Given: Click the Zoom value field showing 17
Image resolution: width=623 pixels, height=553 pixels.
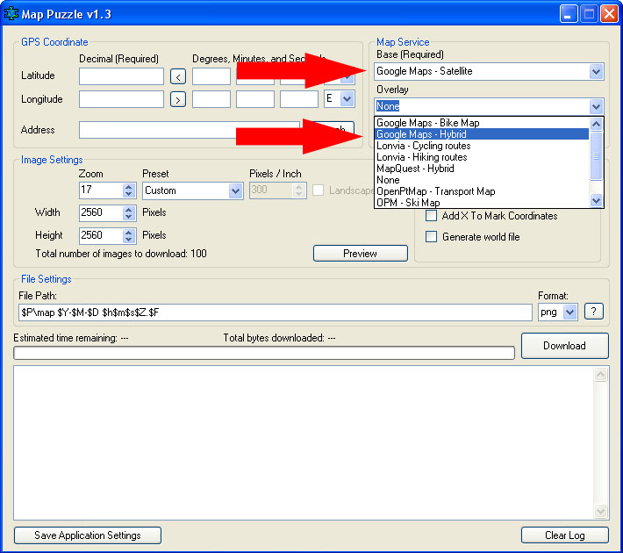Looking at the screenshot, I should pos(101,190).
